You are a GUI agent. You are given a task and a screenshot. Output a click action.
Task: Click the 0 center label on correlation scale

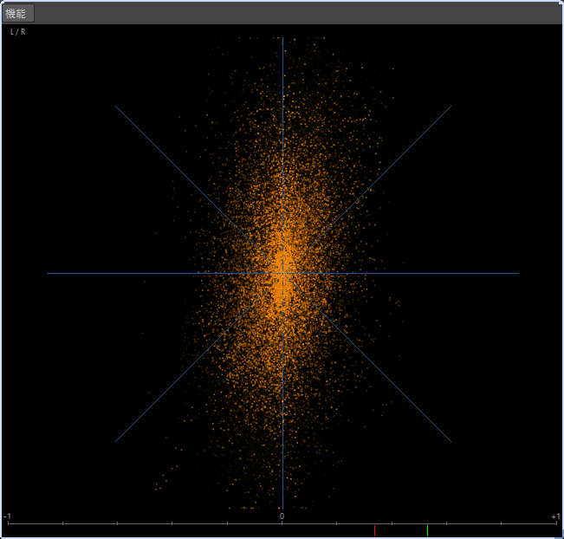pos(282,516)
